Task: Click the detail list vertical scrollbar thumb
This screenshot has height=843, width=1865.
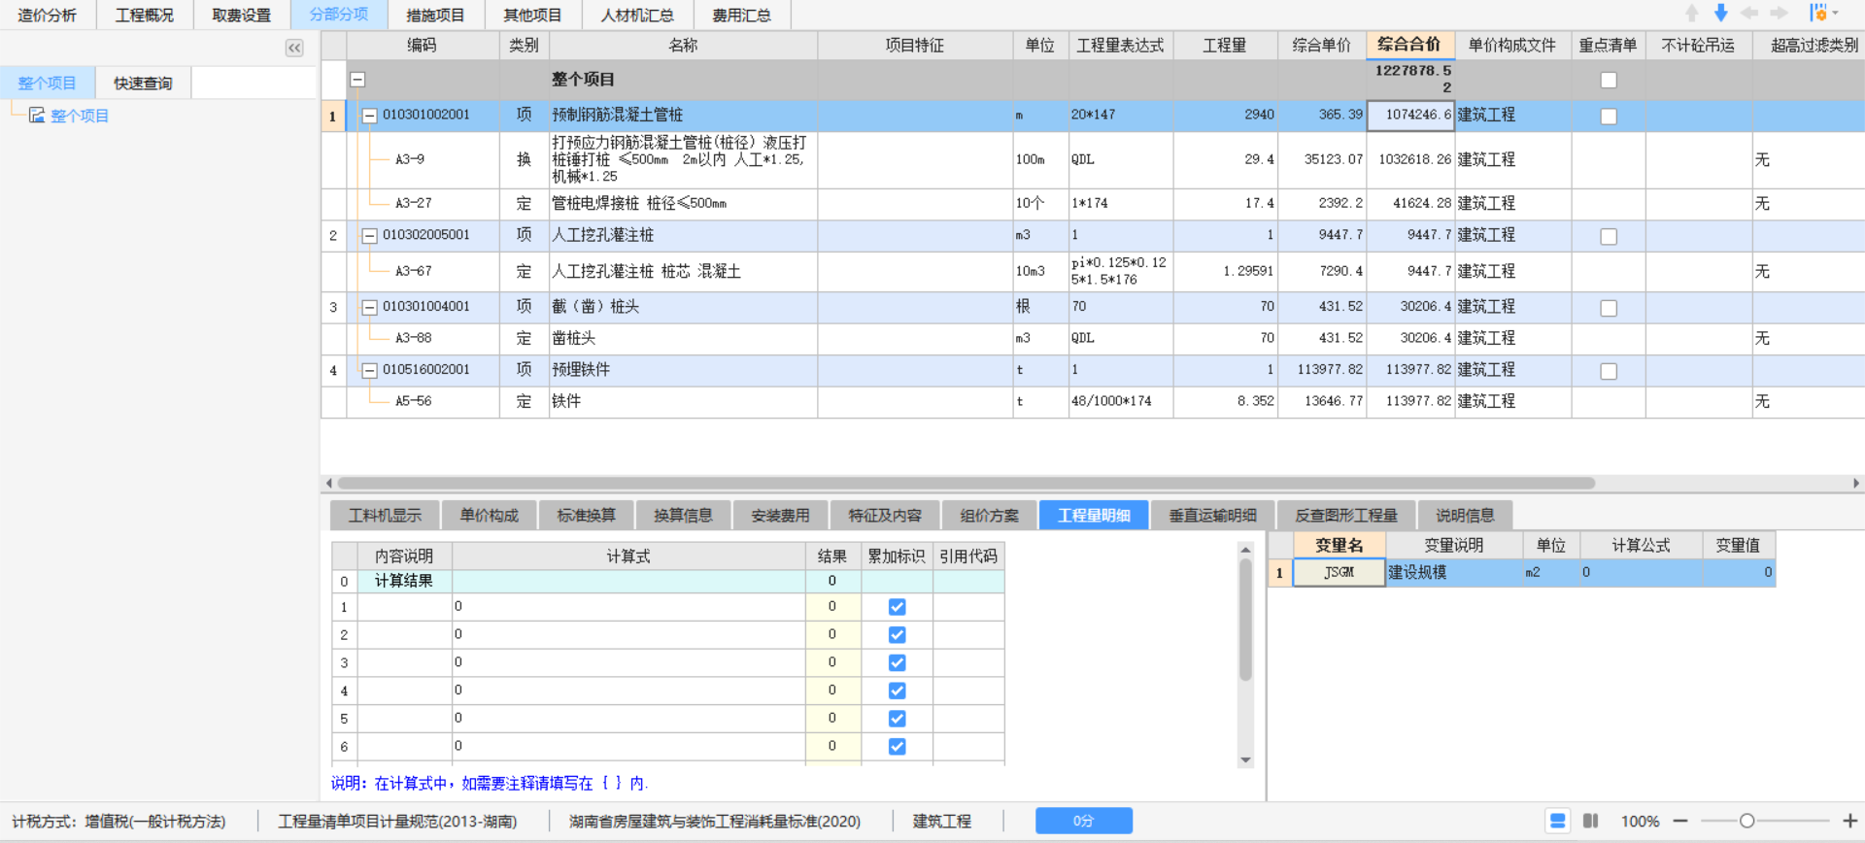Action: click(1245, 619)
